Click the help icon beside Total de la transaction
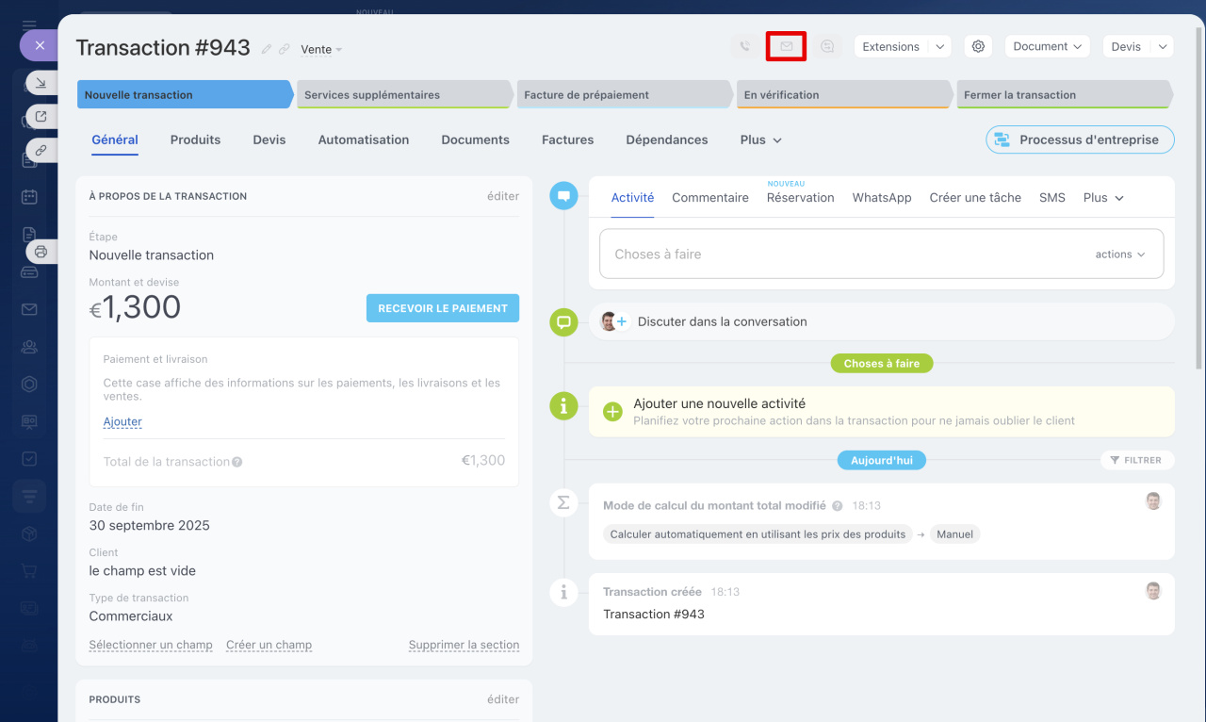 237,462
